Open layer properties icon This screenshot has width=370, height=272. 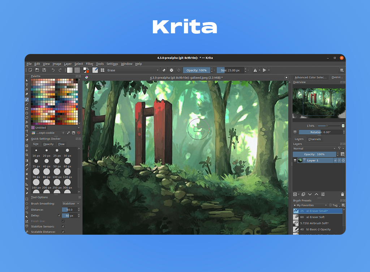tap(323, 194)
